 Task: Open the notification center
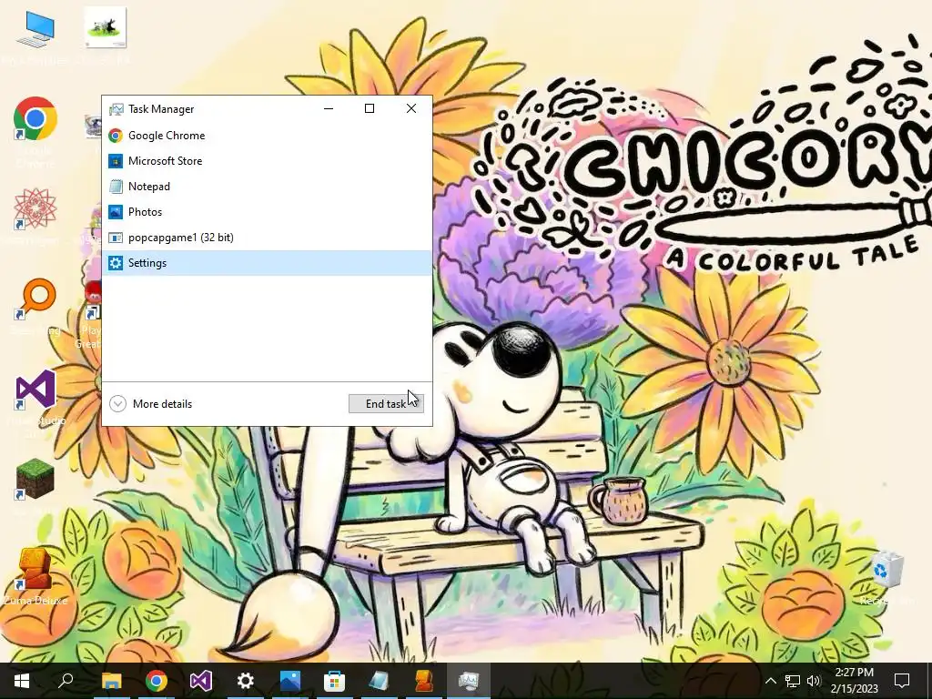(902, 681)
